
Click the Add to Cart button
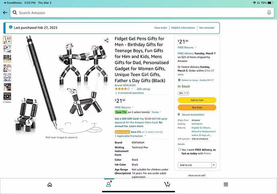197,100
